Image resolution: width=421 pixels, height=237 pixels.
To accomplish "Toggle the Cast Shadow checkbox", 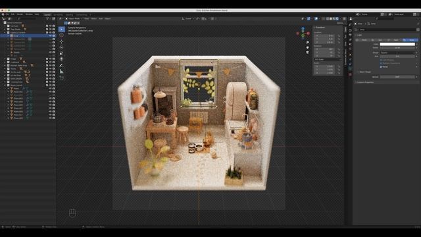I will (x=381, y=60).
